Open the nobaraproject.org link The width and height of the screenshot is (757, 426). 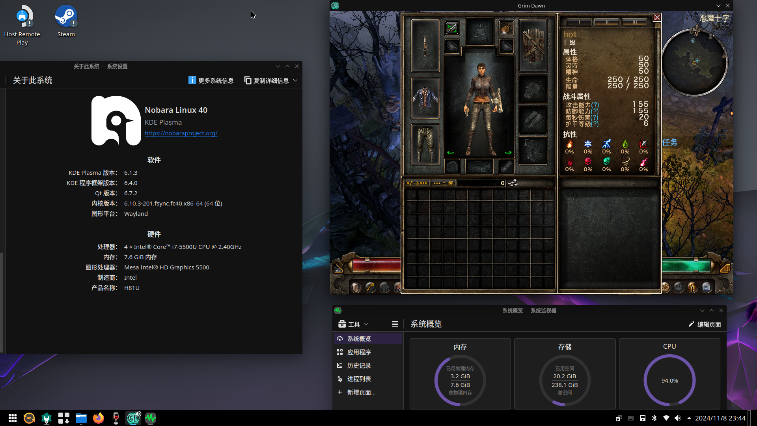pyautogui.click(x=181, y=133)
